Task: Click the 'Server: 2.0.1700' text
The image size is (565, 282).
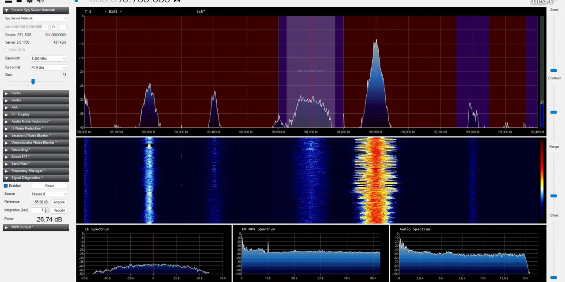Action: coord(17,42)
